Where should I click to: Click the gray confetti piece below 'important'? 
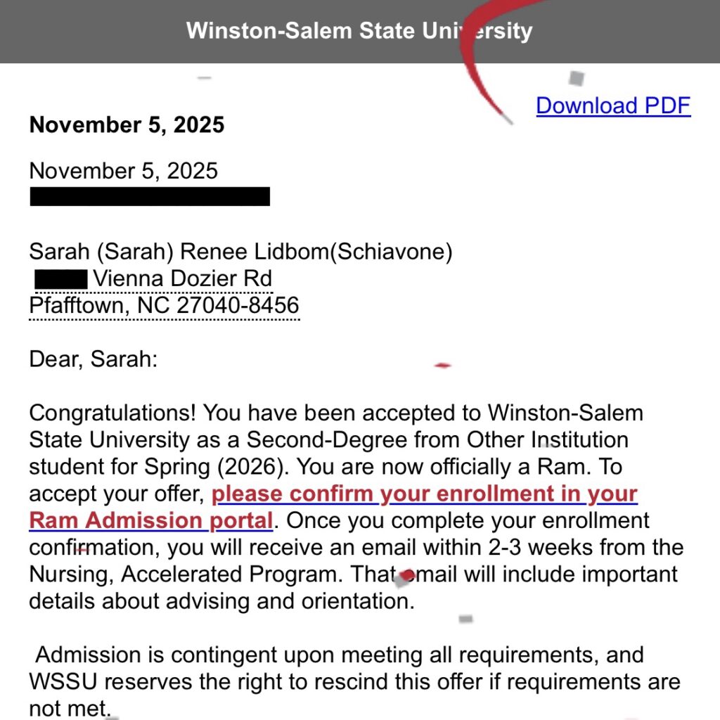[465, 619]
